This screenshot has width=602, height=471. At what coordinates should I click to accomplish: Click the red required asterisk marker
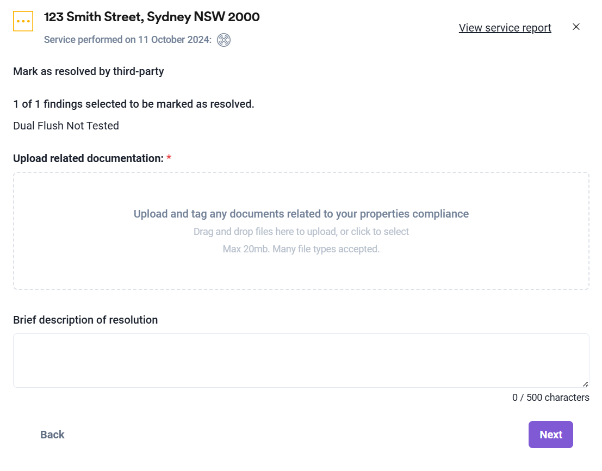169,158
